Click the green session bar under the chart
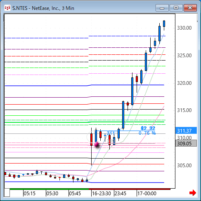This screenshot has width=201, height=201. click(x=49, y=189)
